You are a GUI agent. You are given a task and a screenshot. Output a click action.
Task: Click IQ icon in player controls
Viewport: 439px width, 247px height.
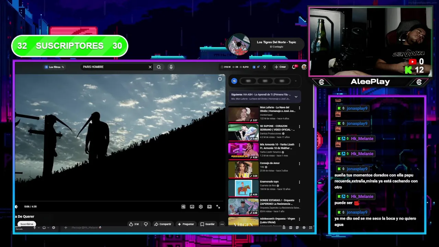tap(183, 207)
